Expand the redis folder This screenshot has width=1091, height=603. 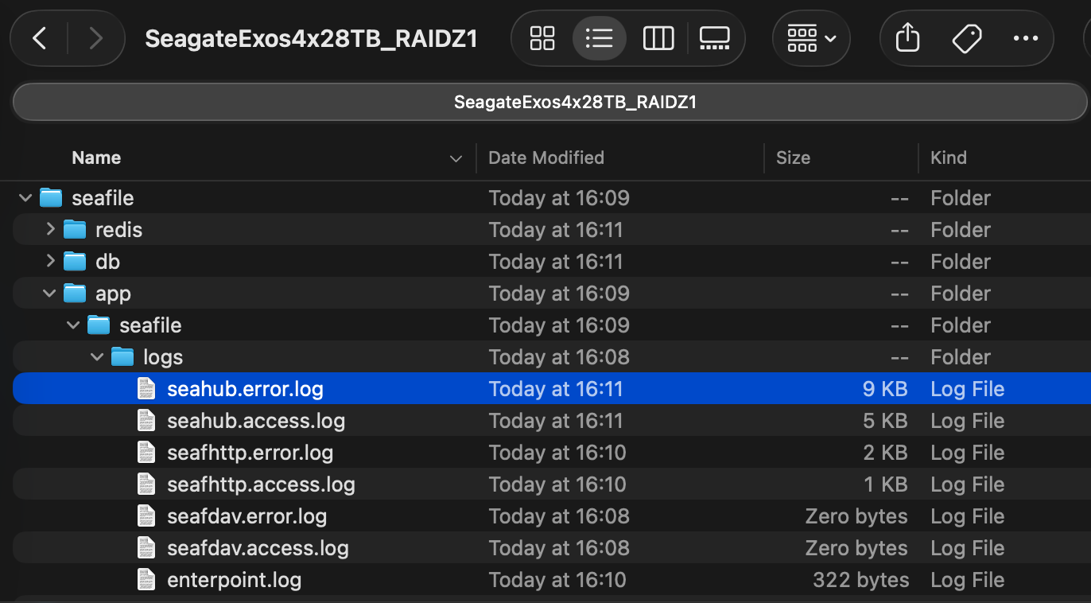click(50, 230)
